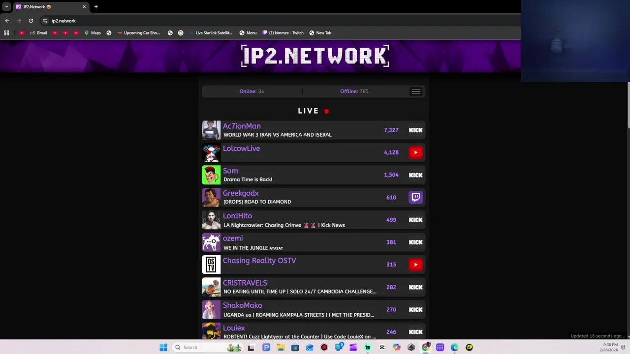Open ShakoMako's Kick platform icon
This screenshot has height=354, width=630.
[415, 309]
